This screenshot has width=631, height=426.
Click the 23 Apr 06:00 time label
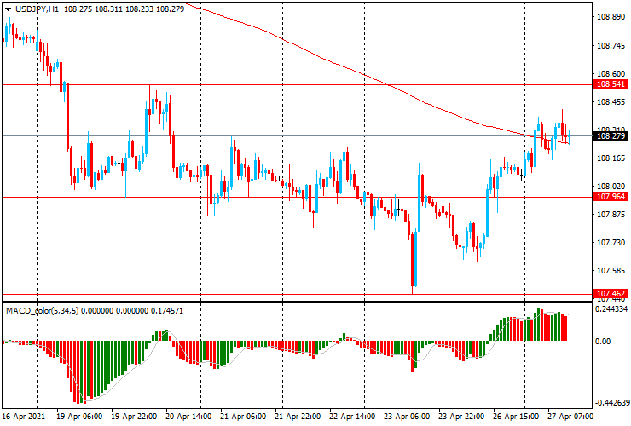coord(407,416)
